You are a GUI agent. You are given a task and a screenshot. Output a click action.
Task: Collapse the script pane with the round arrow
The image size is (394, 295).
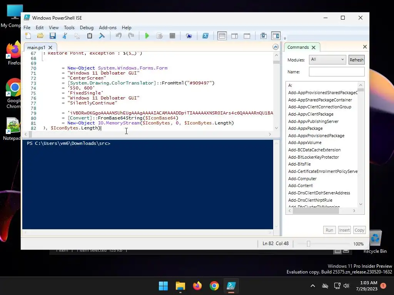pos(275,47)
